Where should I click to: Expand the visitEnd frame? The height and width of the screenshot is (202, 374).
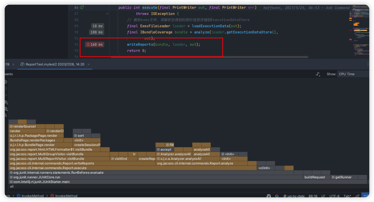113,159
